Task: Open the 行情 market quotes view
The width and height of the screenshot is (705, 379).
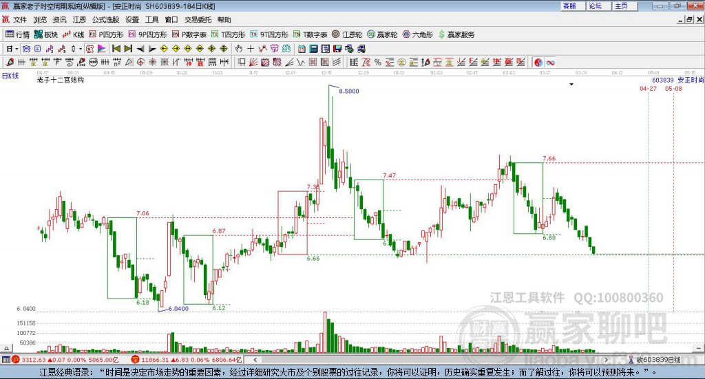Action: pyautogui.click(x=17, y=34)
